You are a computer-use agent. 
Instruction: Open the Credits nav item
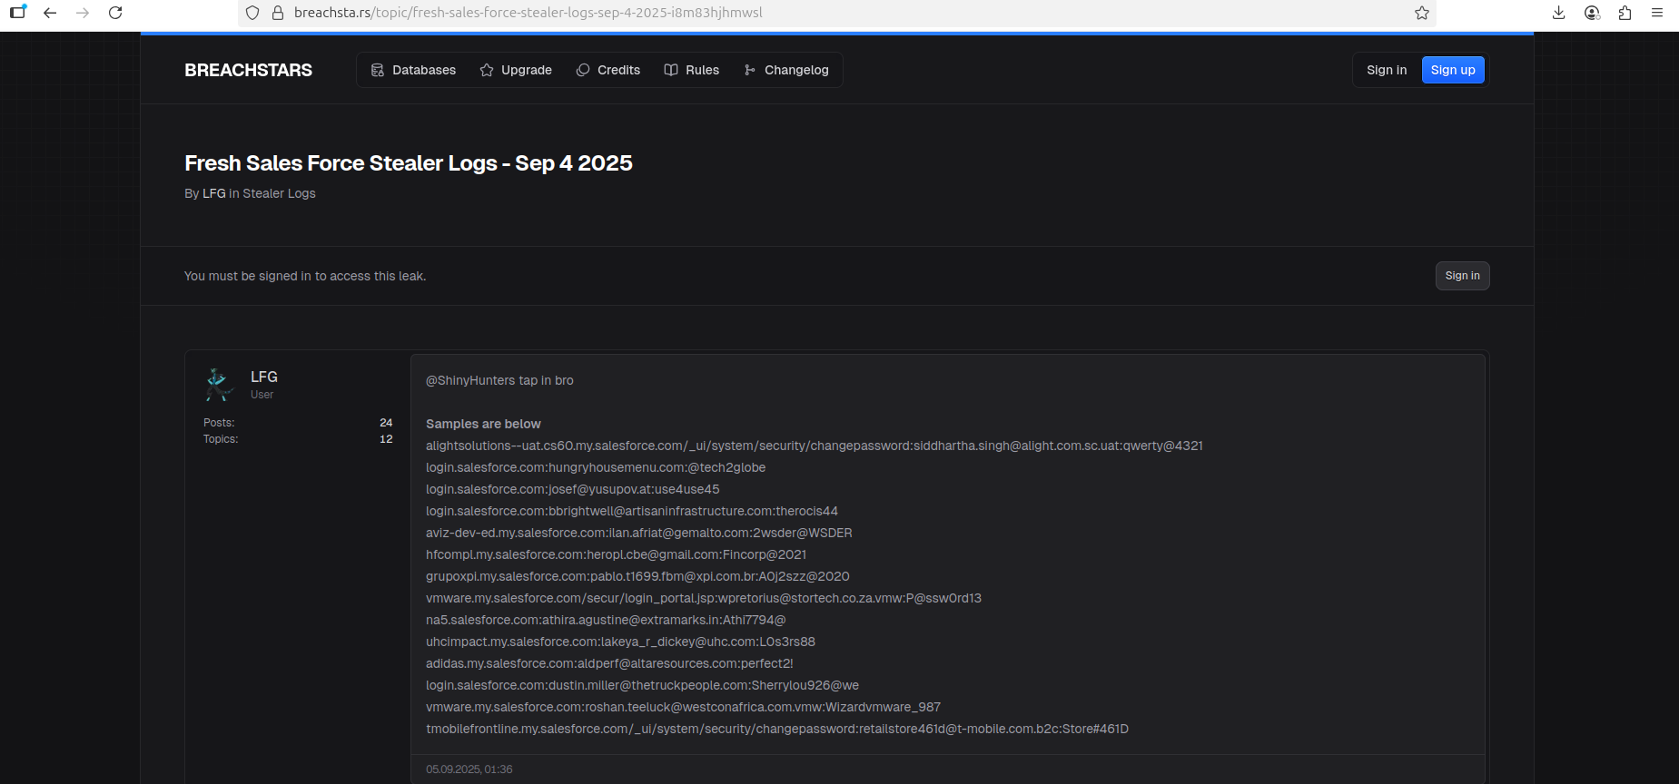608,70
